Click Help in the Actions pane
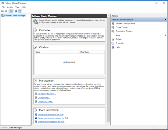Image resolution: width=168 pixels, height=130 pixels. [118, 47]
